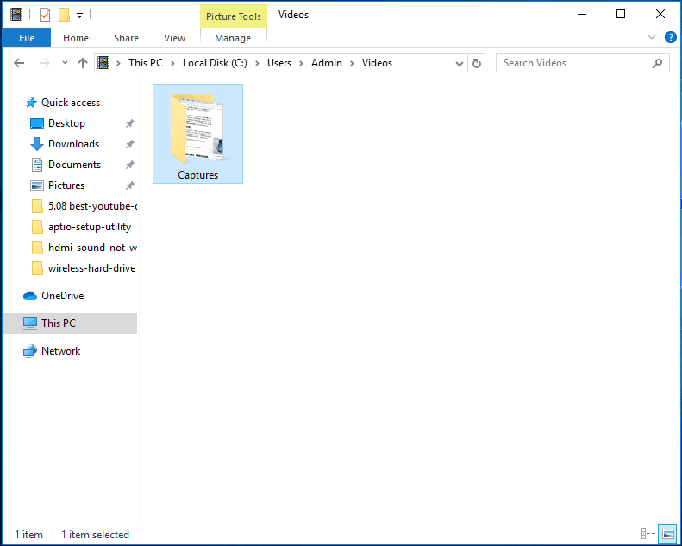Viewport: 682px width, 546px height.
Task: Collapse the ribbon using the chevron
Action: [x=652, y=38]
